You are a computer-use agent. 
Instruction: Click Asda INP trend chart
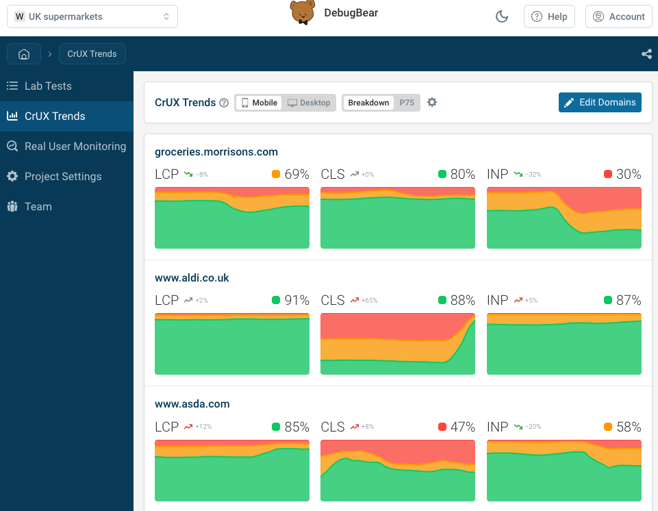coord(564,471)
